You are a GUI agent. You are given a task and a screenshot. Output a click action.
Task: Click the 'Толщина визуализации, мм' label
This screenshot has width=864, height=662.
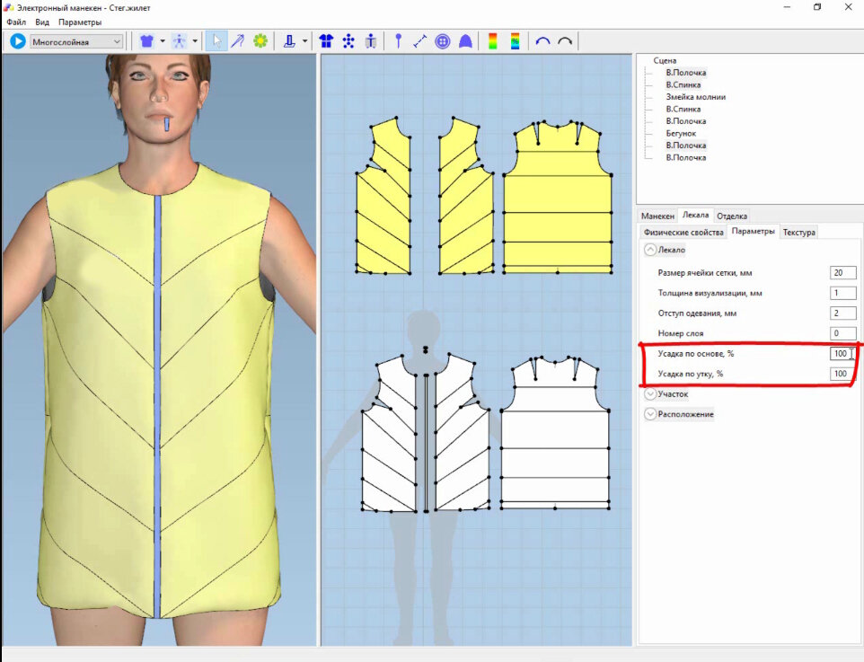pyautogui.click(x=710, y=293)
